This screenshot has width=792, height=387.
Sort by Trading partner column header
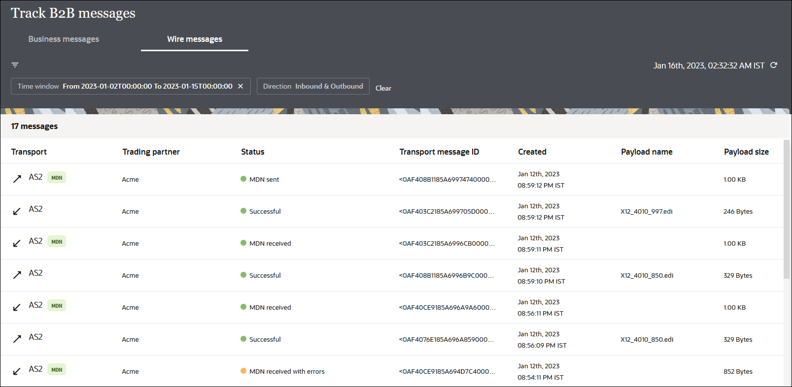pos(151,152)
